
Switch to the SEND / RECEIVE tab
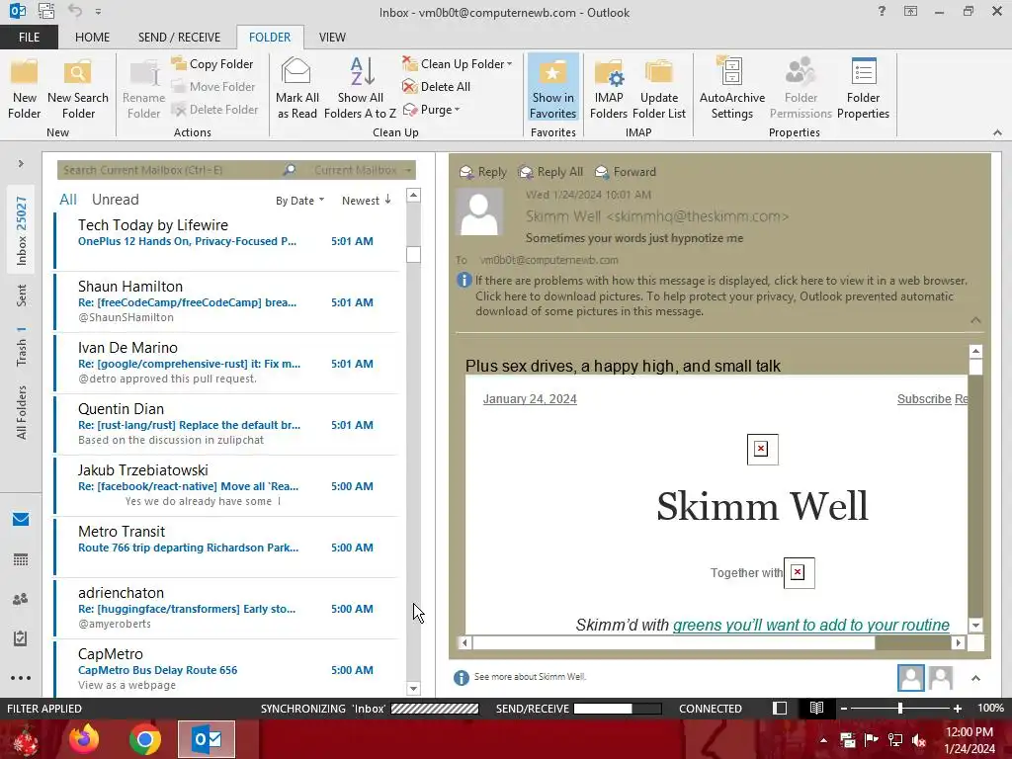[179, 38]
